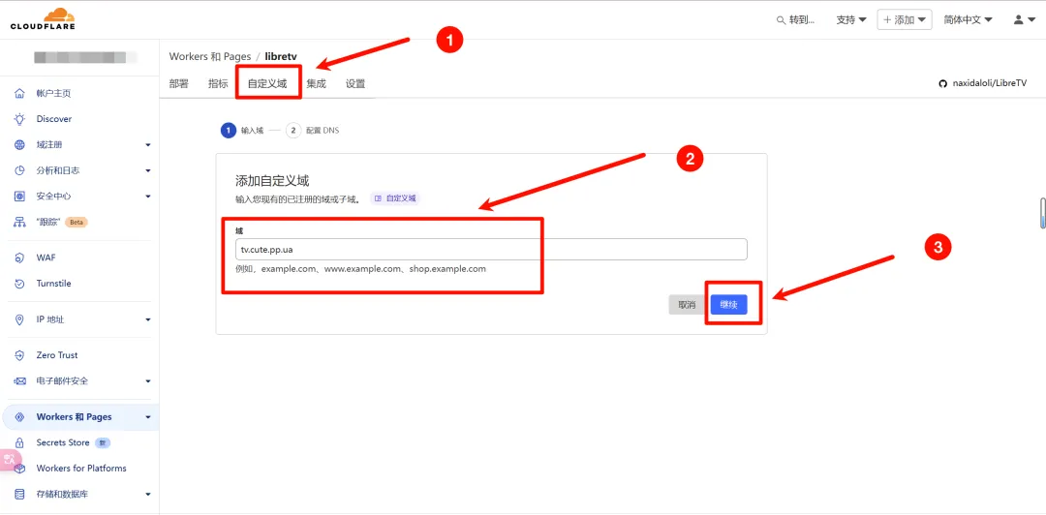Click the email security envelope icon
The image size is (1046, 515).
tap(20, 381)
